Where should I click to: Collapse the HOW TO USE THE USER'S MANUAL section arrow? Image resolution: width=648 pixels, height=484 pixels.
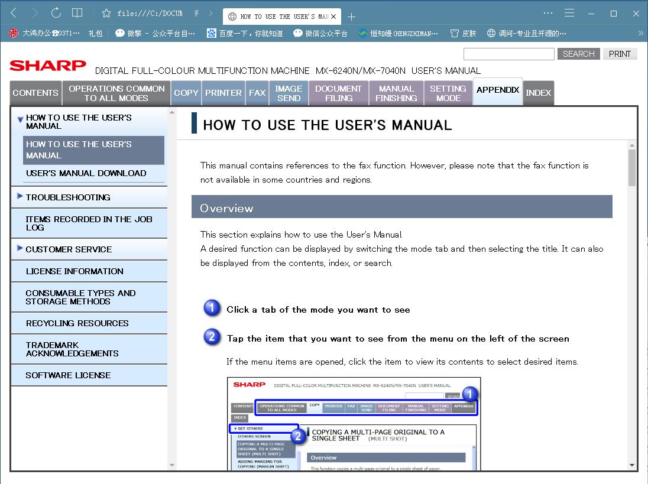[x=20, y=120]
